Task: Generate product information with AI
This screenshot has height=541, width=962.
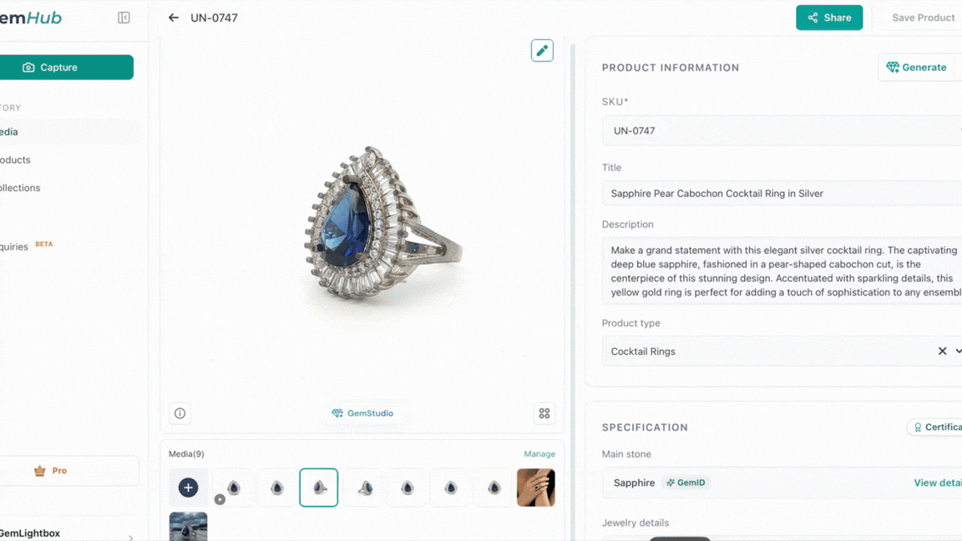Action: pyautogui.click(x=916, y=68)
